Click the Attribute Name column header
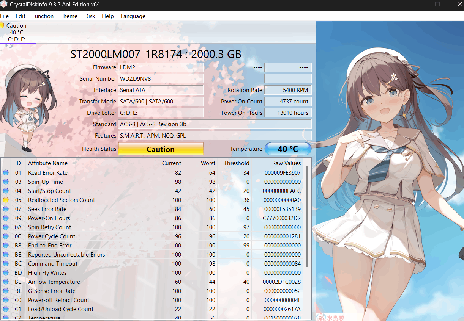Image resolution: width=464 pixels, height=321 pixels. [48, 163]
